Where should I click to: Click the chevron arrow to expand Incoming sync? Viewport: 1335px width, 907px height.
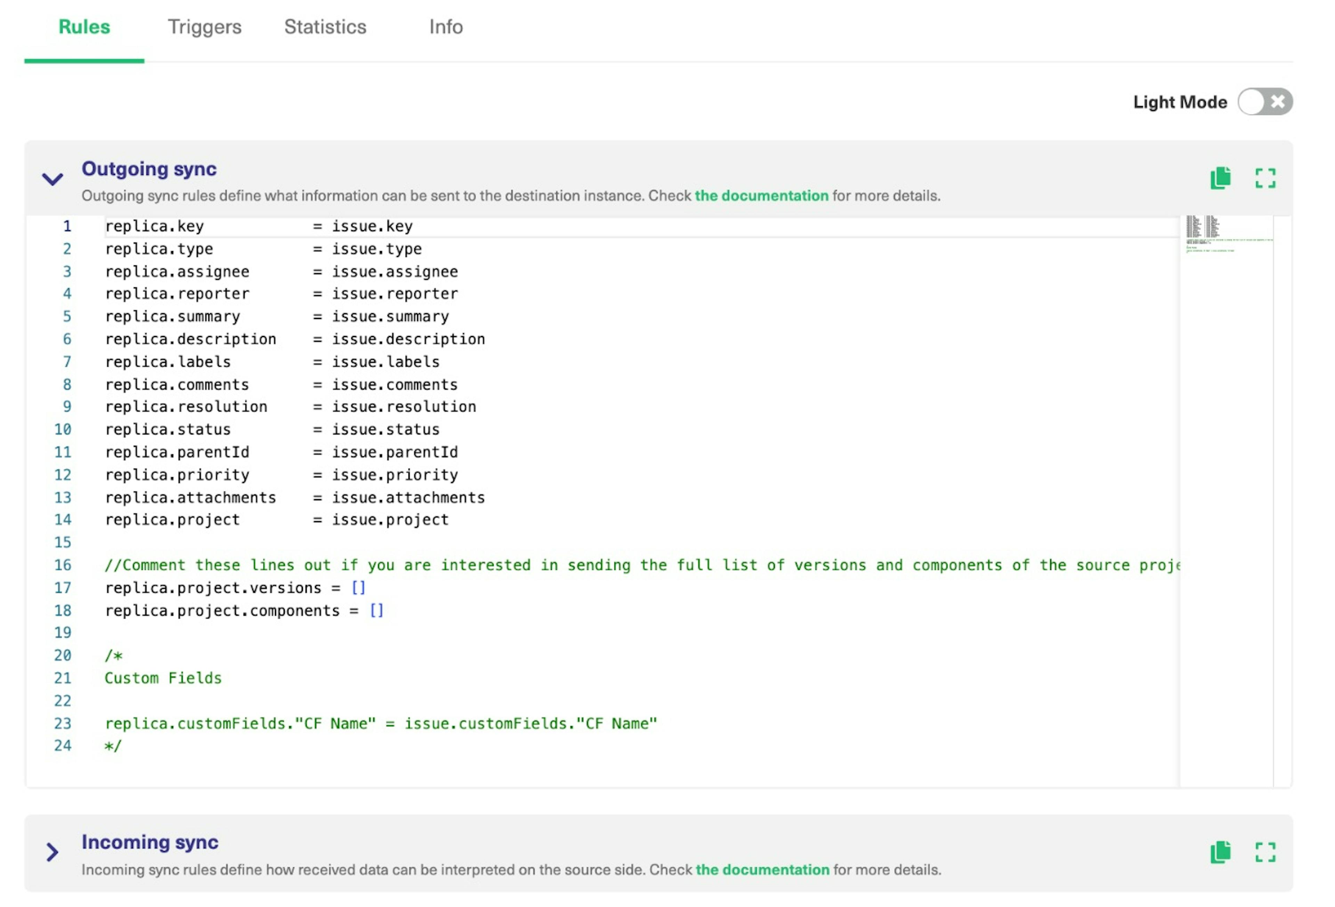[x=51, y=850]
